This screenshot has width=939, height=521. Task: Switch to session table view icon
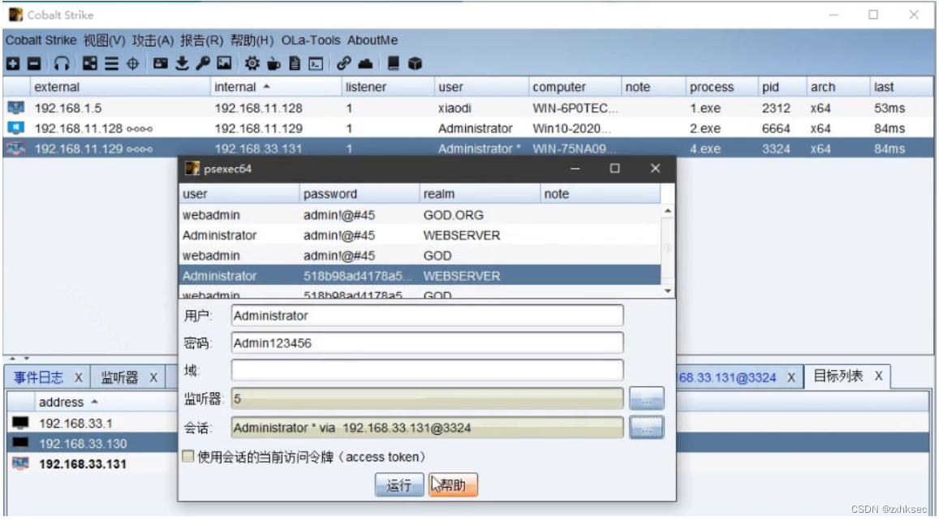pos(111,62)
